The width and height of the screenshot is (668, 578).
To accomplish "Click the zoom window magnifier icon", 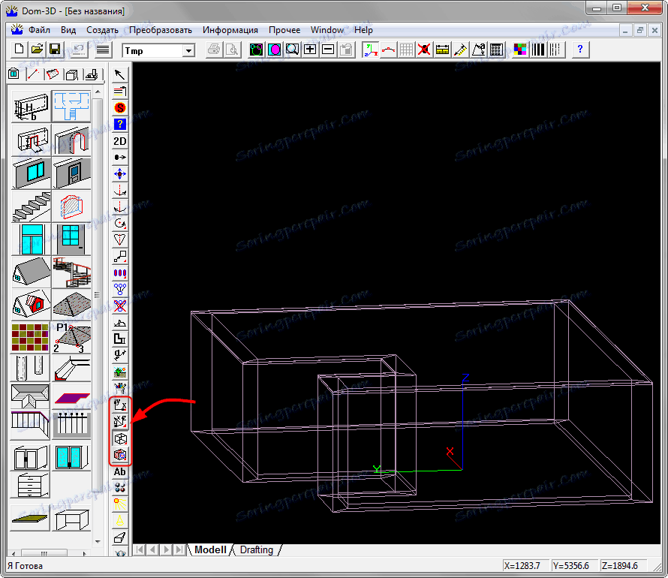I will tap(292, 50).
